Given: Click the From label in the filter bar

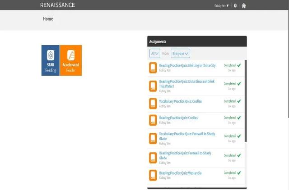Looking at the screenshot, I should click(x=166, y=54).
